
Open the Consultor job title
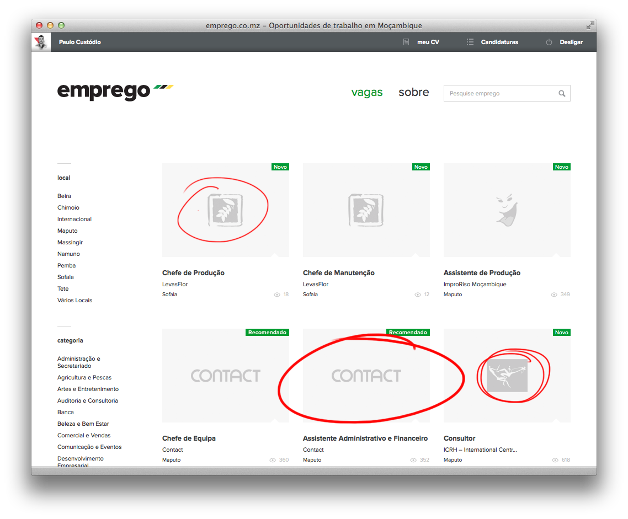click(459, 438)
